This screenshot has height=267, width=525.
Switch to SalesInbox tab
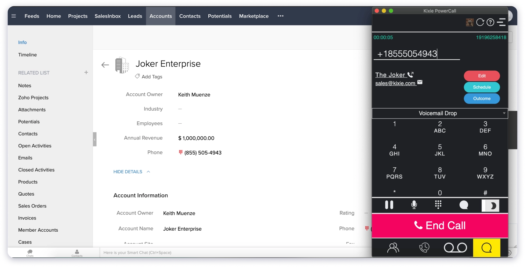pyautogui.click(x=108, y=16)
